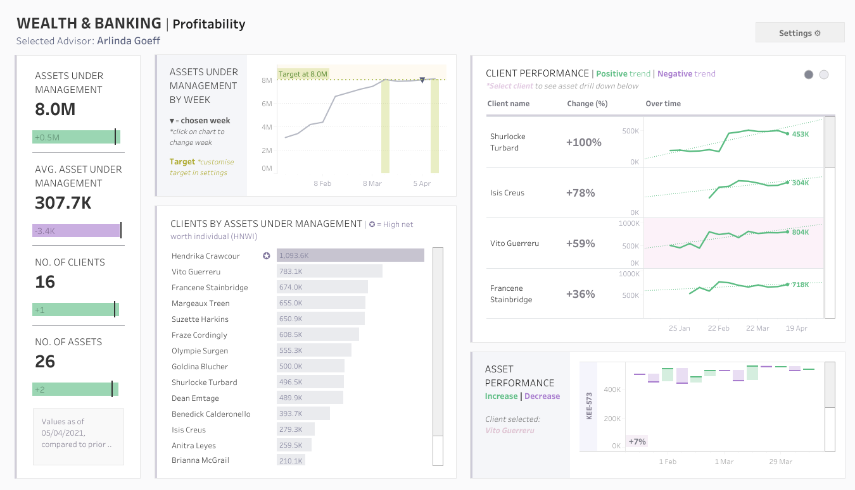This screenshot has height=490, width=855.
Task: Click the Negative trend legend label
Action: tap(685, 73)
